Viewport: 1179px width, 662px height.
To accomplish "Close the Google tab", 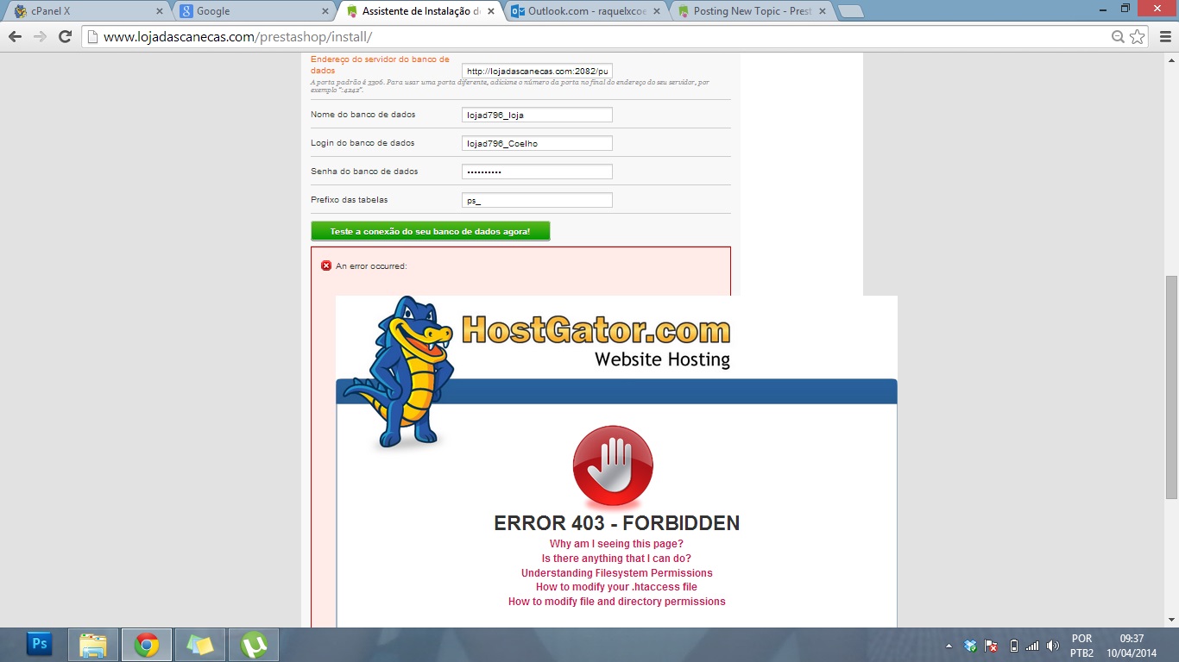I will pos(325,11).
